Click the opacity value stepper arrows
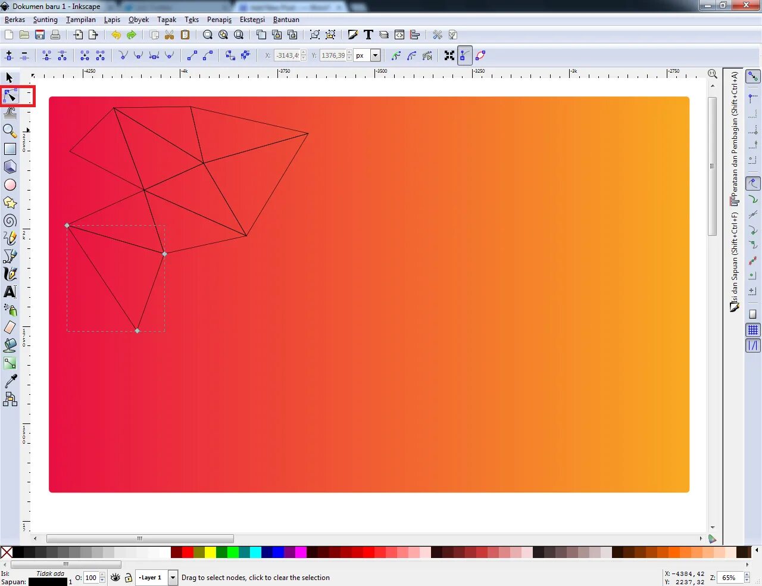 pyautogui.click(x=102, y=578)
